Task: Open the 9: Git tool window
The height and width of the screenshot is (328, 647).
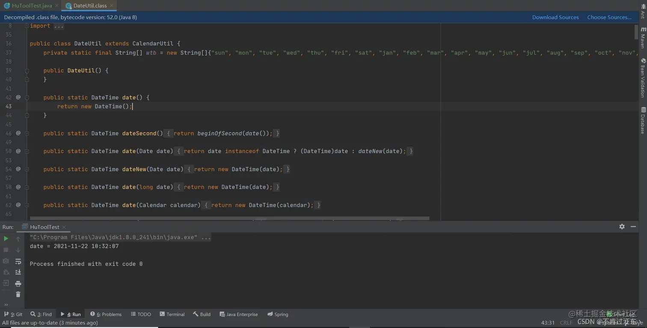Action: tap(13, 314)
